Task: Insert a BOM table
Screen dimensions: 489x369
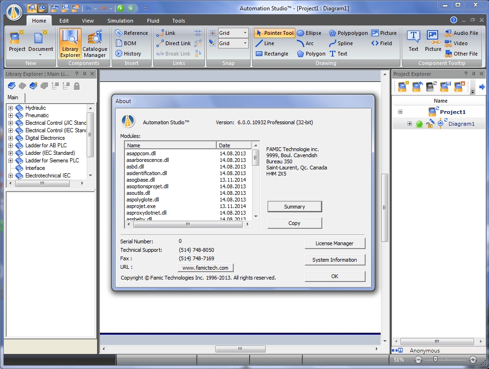Action: pos(126,43)
